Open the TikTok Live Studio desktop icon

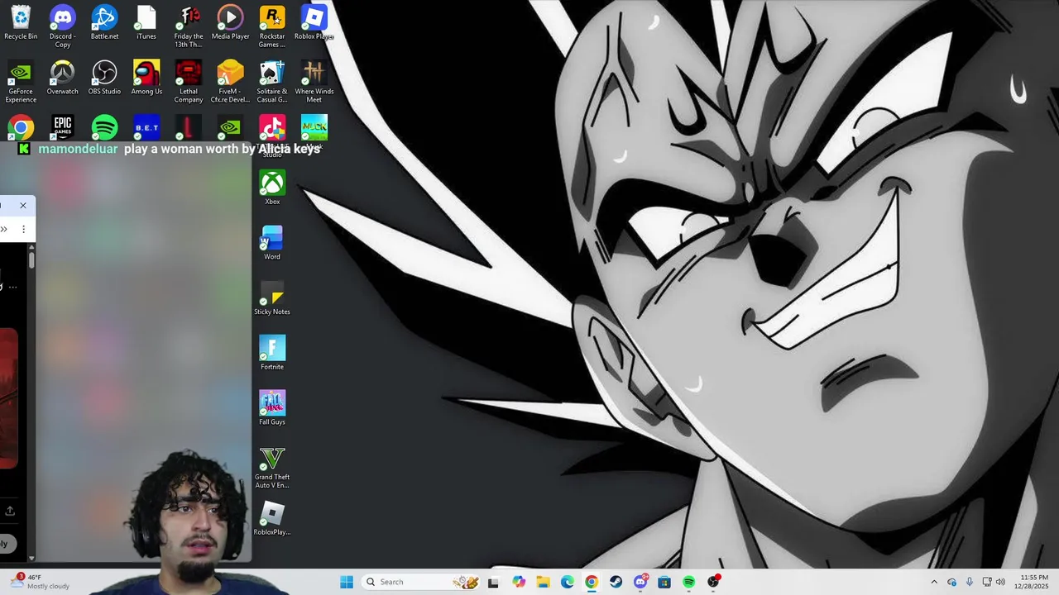[272, 128]
